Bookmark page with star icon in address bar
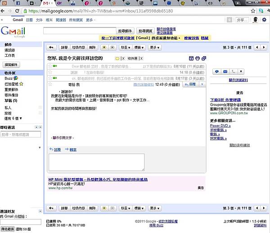Viewport: 270px width, 233px height. point(253,11)
